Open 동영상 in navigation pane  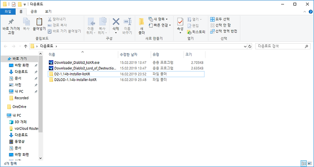20,142
